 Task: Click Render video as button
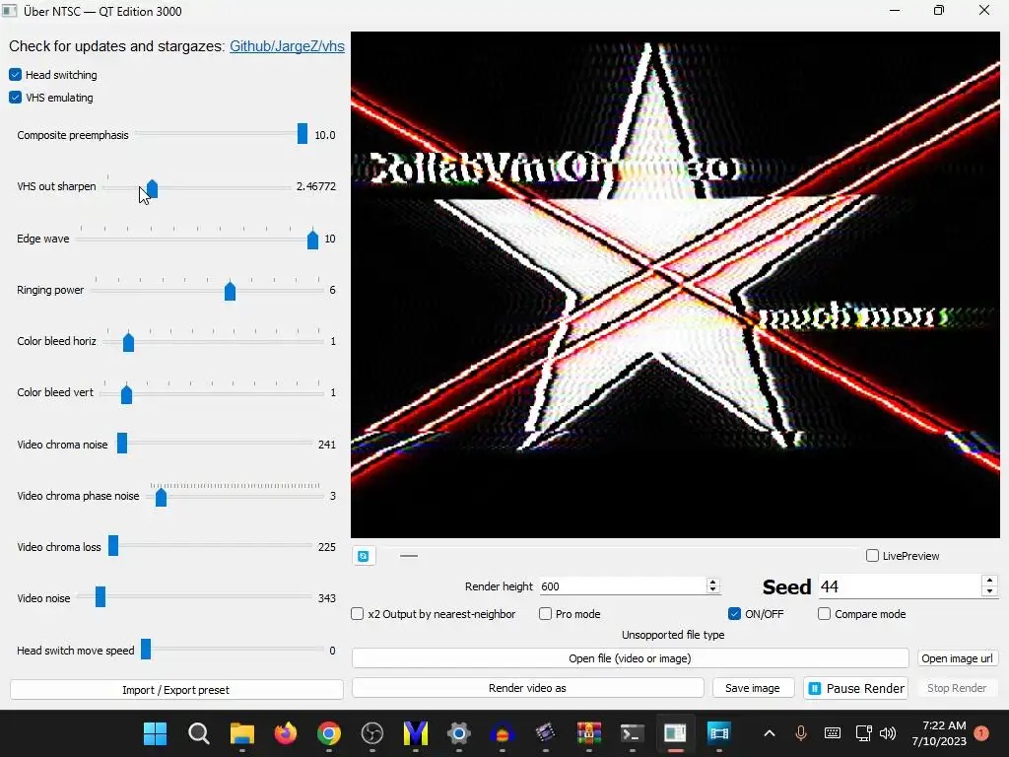point(528,688)
